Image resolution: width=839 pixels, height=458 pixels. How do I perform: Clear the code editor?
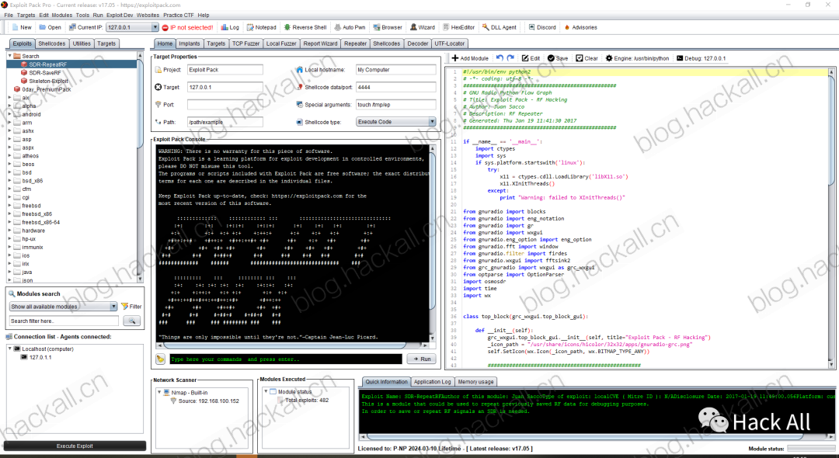click(x=587, y=58)
